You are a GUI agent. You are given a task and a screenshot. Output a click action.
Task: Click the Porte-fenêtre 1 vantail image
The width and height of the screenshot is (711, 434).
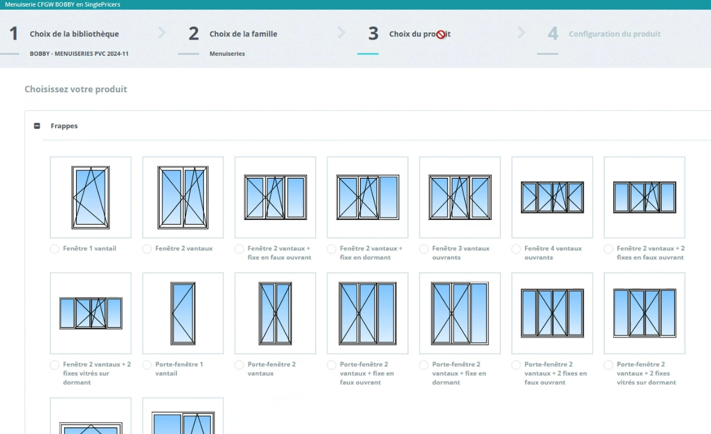(x=183, y=313)
